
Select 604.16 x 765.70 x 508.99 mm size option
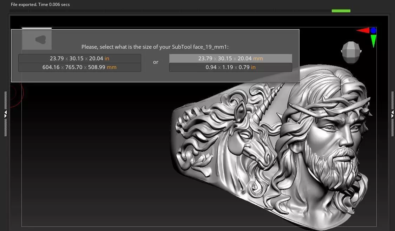click(80, 67)
